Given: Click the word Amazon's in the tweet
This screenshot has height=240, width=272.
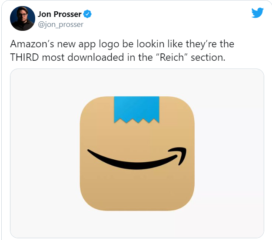Looking at the screenshot, I should tap(32, 44).
